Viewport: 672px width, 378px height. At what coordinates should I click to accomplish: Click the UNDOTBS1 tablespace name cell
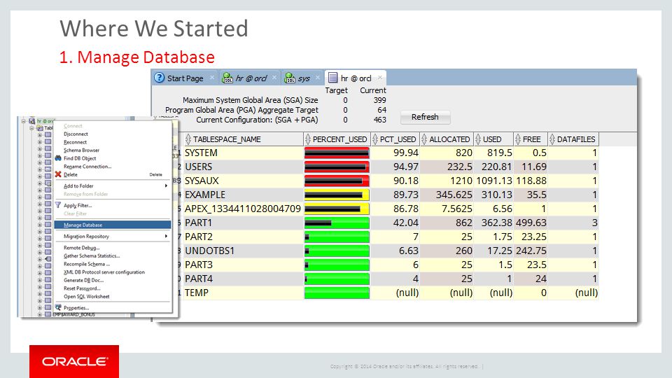coord(243,251)
